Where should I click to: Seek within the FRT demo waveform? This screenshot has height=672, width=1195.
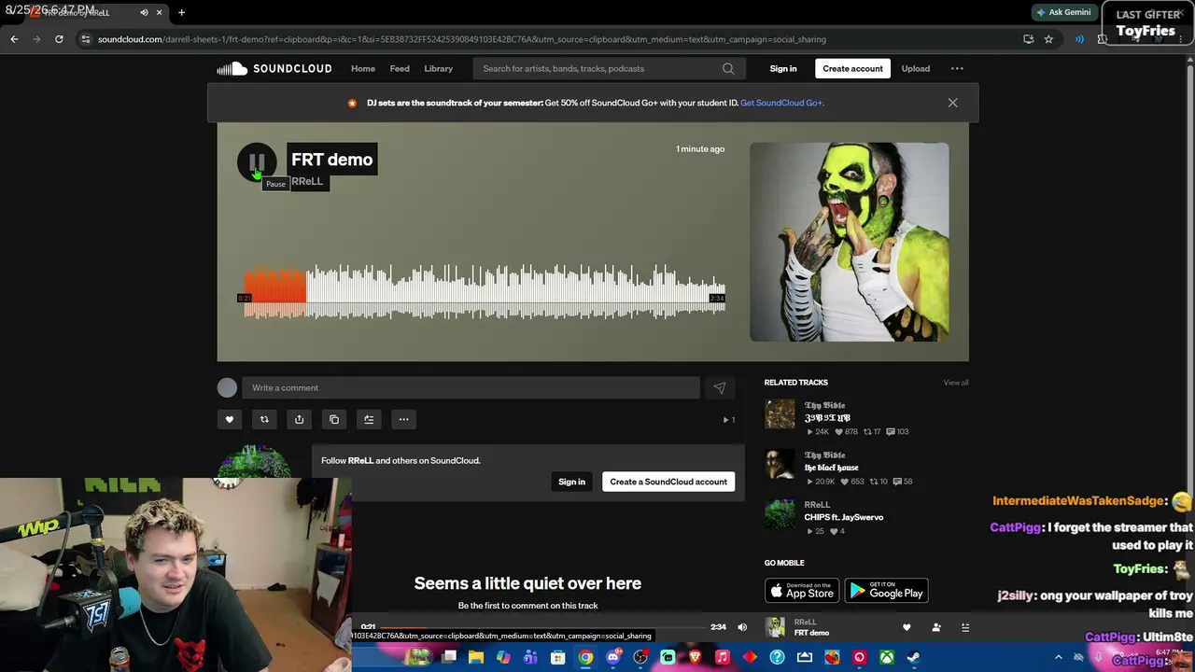[485, 291]
